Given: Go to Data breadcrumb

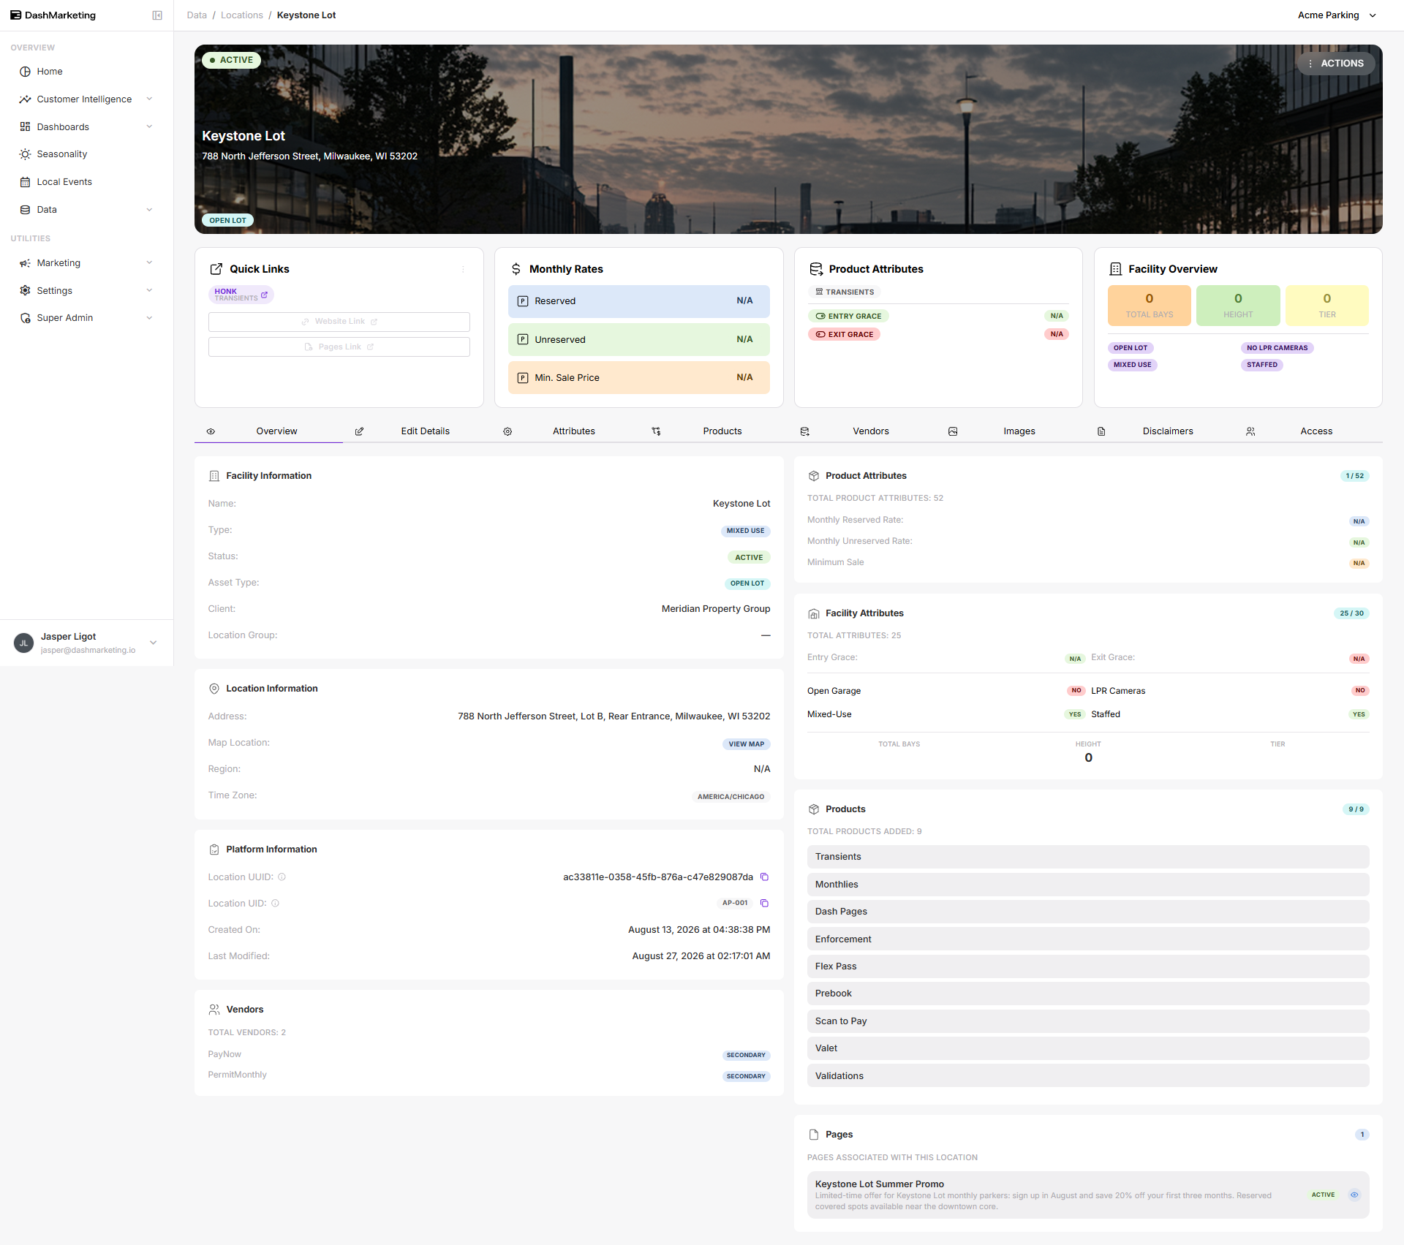Looking at the screenshot, I should pos(197,15).
